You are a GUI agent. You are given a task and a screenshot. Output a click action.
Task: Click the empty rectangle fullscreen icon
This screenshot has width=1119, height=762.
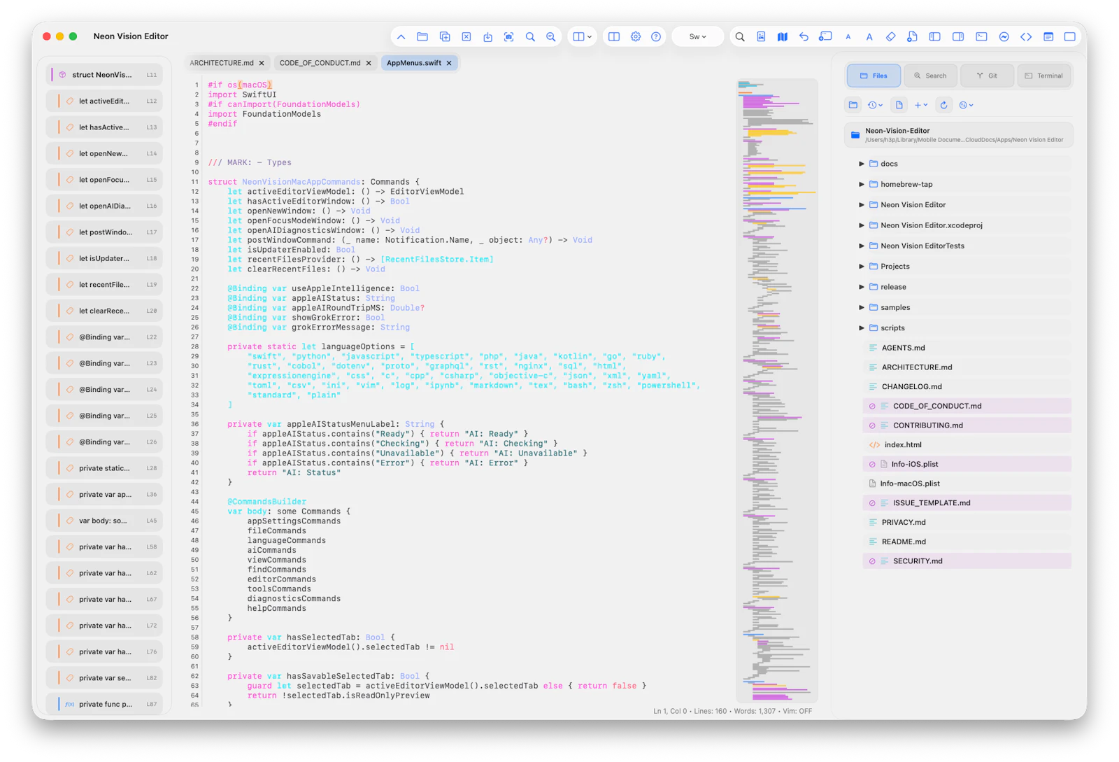click(1070, 37)
